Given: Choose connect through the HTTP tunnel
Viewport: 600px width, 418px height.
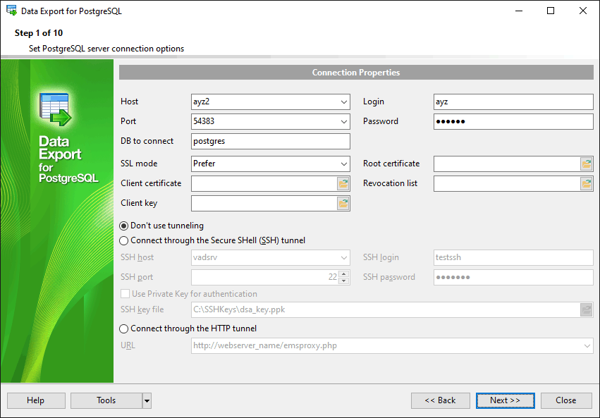Looking at the screenshot, I should pyautogui.click(x=123, y=327).
